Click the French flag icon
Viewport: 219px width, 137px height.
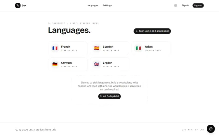point(55,48)
